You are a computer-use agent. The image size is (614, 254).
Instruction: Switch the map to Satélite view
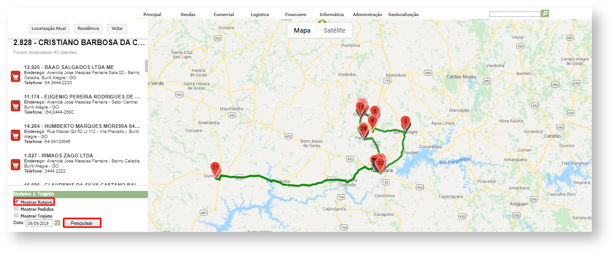coord(334,31)
